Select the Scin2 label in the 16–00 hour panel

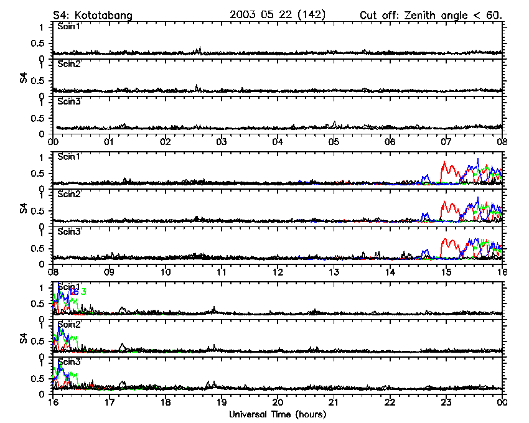click(x=69, y=325)
